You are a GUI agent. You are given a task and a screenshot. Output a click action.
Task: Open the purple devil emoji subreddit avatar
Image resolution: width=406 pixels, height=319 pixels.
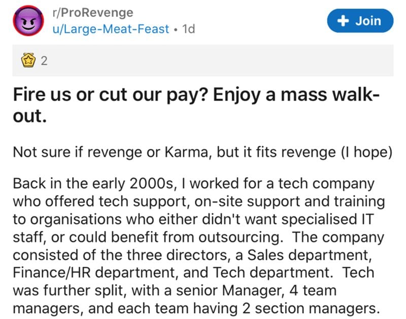tap(28, 21)
